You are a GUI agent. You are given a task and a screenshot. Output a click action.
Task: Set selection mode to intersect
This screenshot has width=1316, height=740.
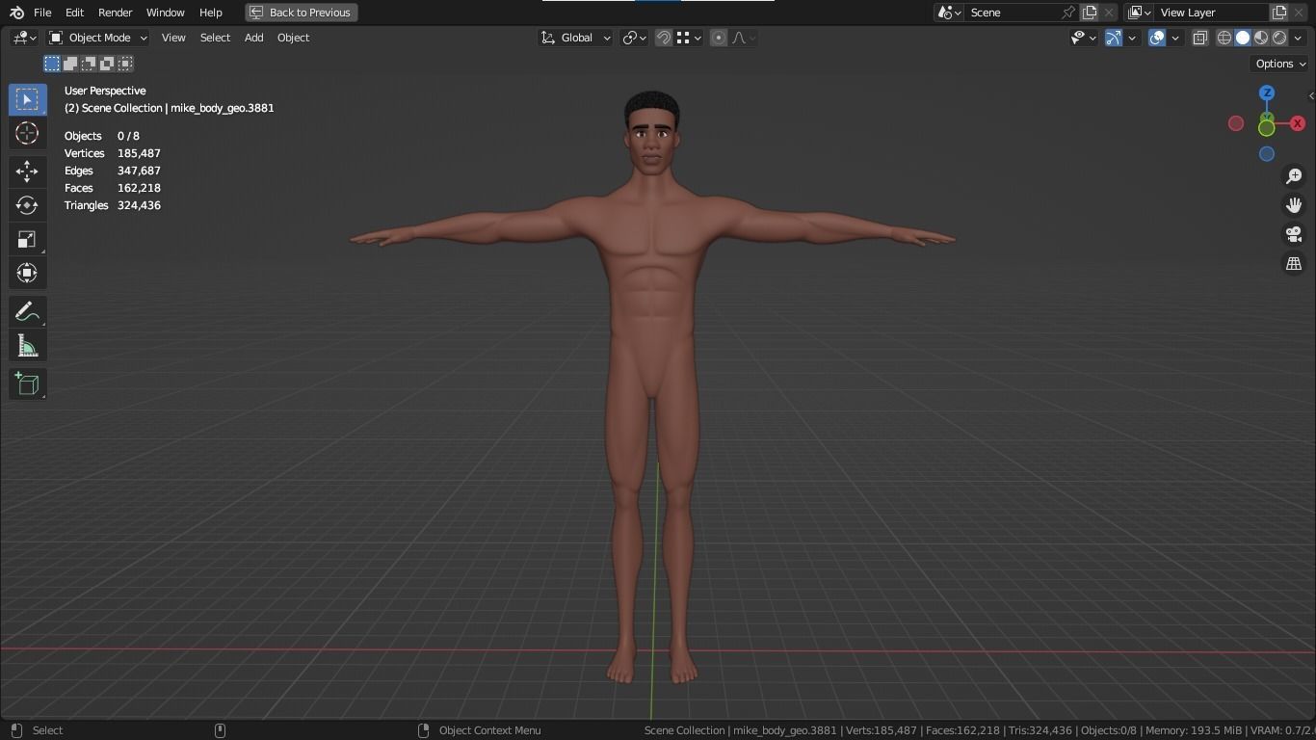tap(125, 64)
